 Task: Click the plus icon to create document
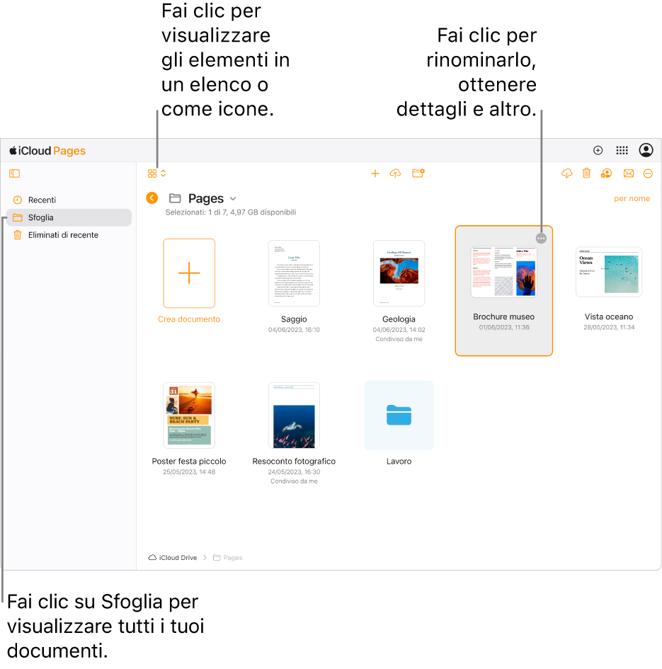[x=375, y=173]
